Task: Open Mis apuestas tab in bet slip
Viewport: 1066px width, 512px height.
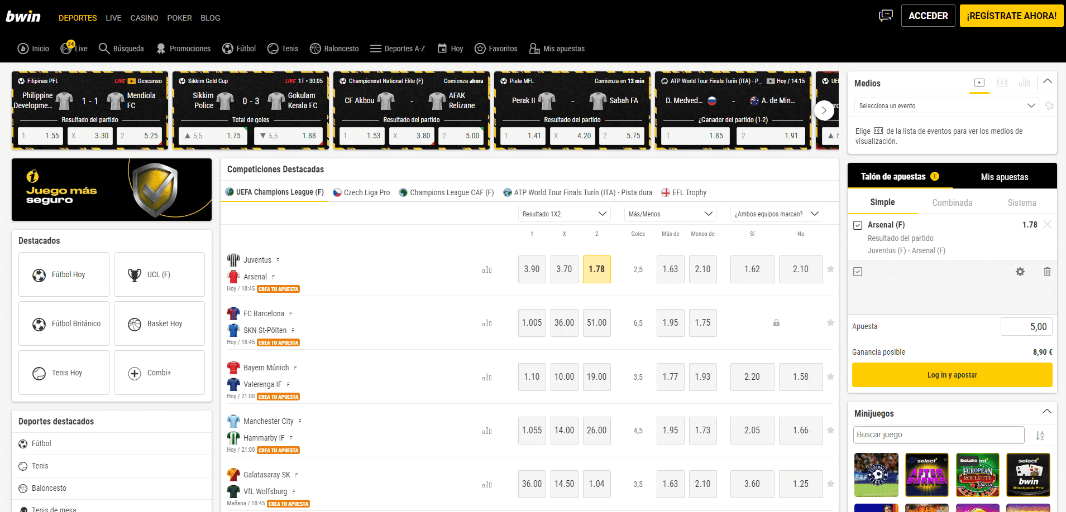Action: 1005,177
